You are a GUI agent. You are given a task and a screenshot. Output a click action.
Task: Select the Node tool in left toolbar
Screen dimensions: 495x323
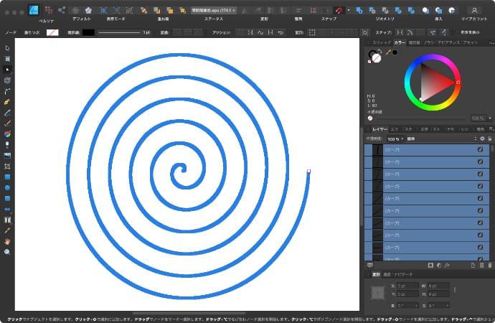[7, 69]
